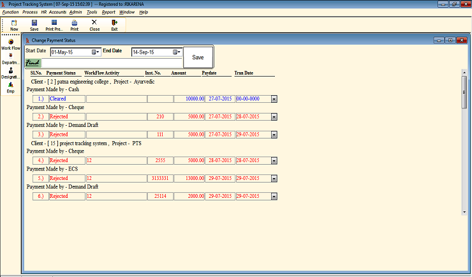Click the large Save button beside End Date
This screenshot has height=277, width=472.
pyautogui.click(x=198, y=57)
